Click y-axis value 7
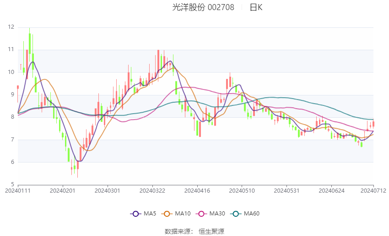Image resolution: width=389 pixels, height=236 pixels. pyautogui.click(x=12, y=140)
